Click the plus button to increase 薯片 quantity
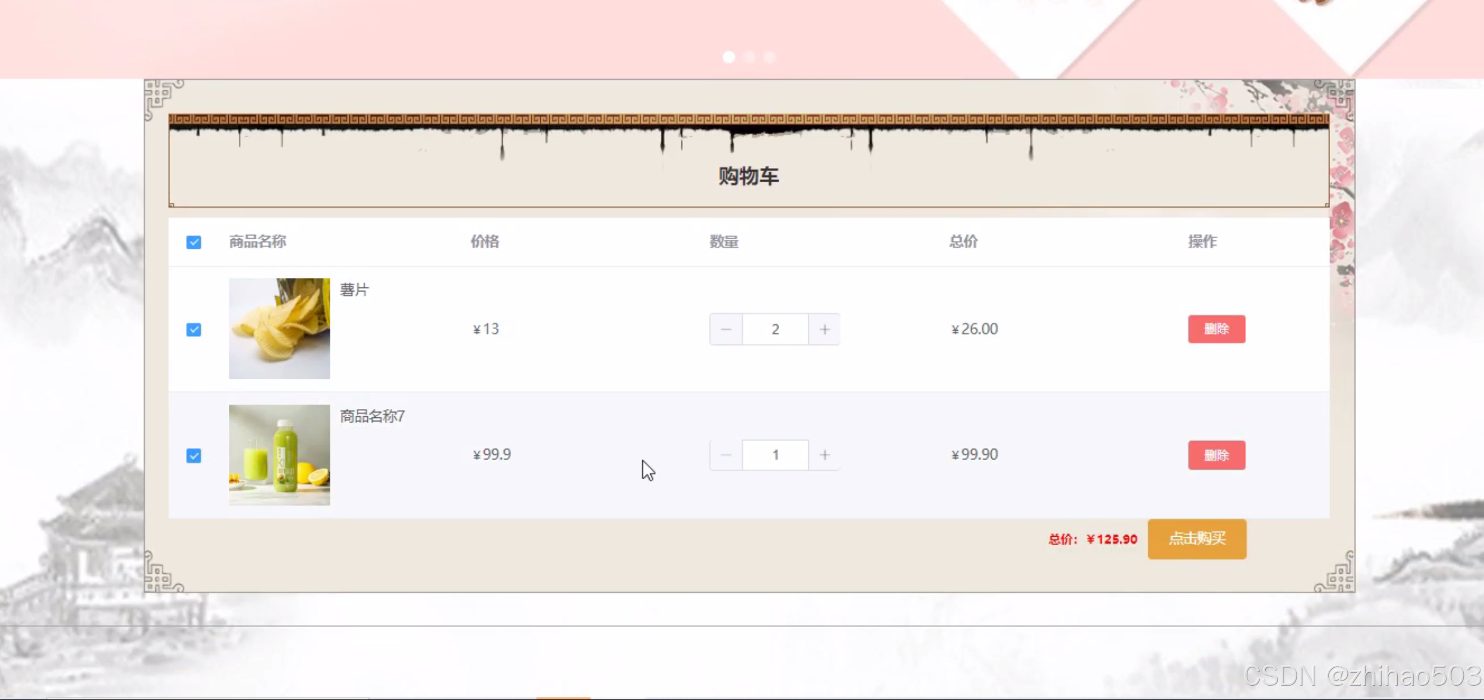Viewport: 1484px width, 700px height. pos(824,329)
